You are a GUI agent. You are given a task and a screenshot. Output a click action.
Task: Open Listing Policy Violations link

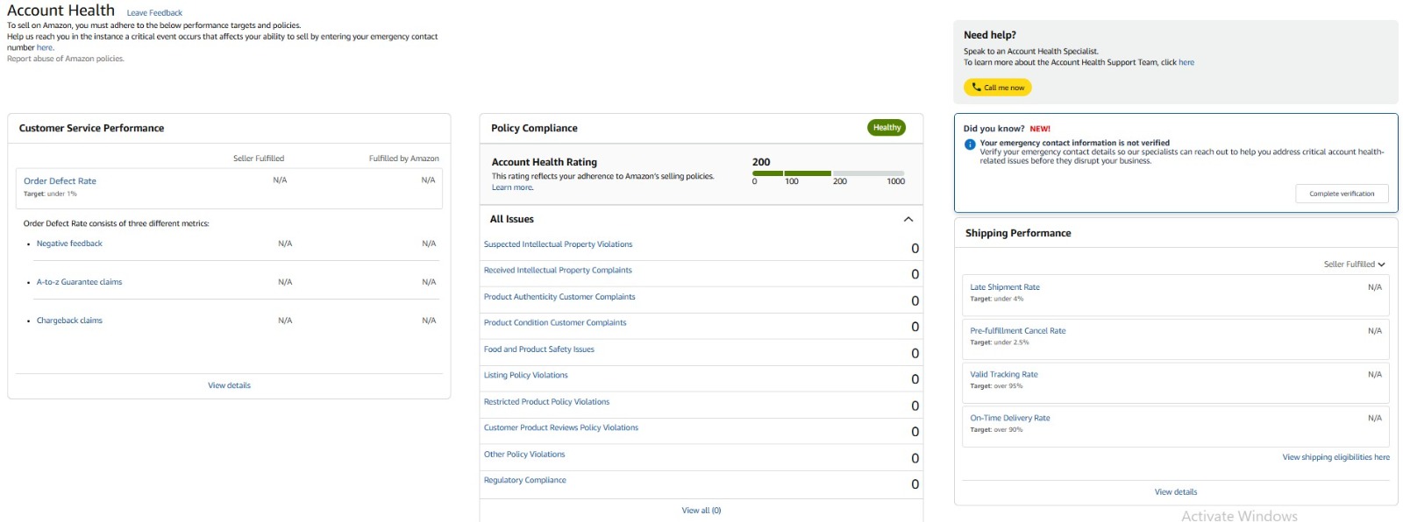click(526, 375)
